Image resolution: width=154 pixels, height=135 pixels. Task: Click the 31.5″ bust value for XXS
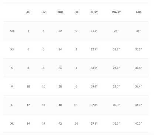point(94,31)
